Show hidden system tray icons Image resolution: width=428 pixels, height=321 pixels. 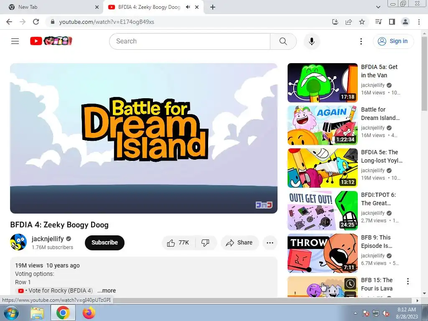(x=355, y=313)
